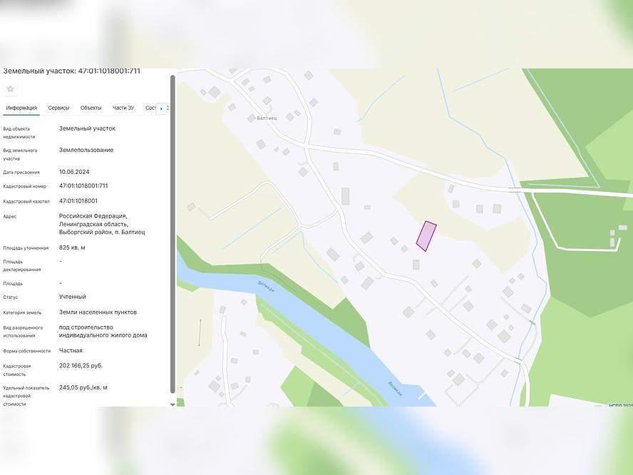633x475 pixels.
Task: Switch to the Объекты tab
Action: pyautogui.click(x=91, y=108)
